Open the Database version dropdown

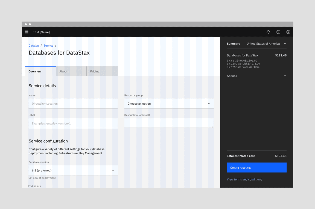[x=73, y=170]
